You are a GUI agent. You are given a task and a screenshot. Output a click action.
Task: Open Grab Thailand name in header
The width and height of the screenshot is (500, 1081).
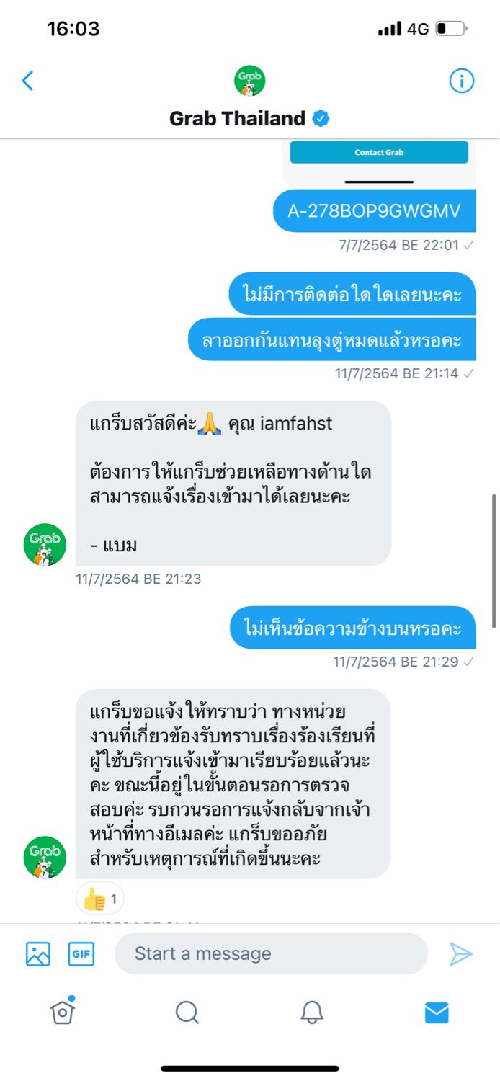(x=237, y=118)
